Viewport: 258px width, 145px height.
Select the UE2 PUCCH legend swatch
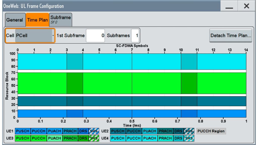coord(134,131)
